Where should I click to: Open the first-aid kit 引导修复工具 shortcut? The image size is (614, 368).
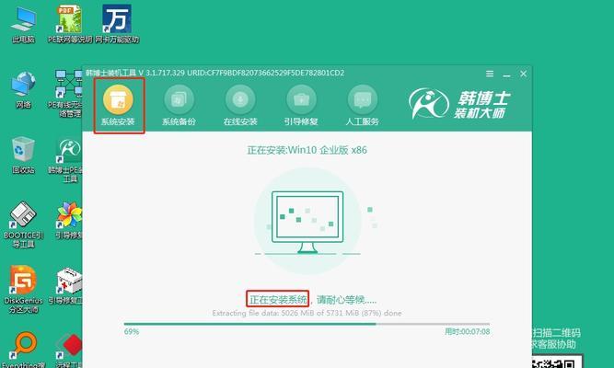(67, 286)
